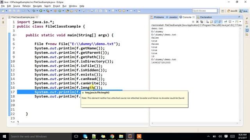The width and height of the screenshot is (250, 140).
Task: Click the New file toolbar icon
Action: tap(3, 11)
